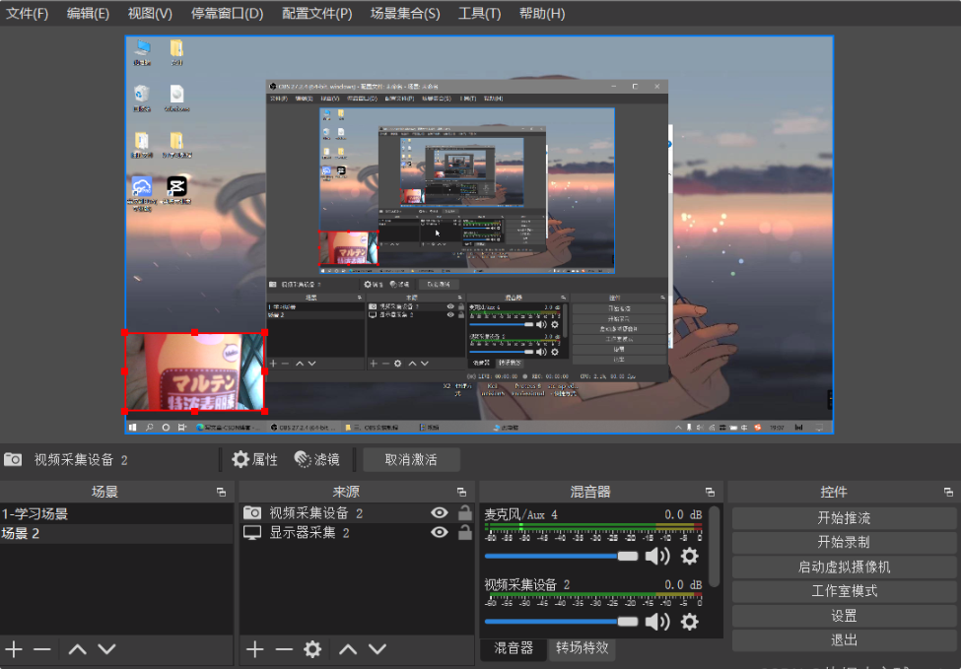Image resolution: width=961 pixels, height=669 pixels.
Task: Click 启动虚拟摄像机 button
Action: [x=844, y=567]
